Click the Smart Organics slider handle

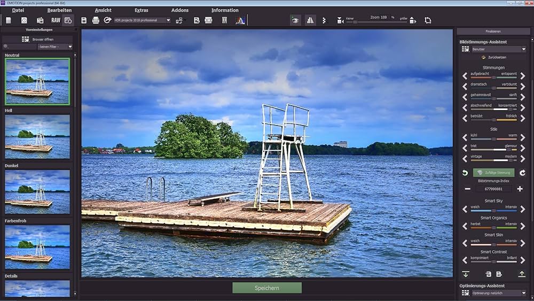tap(494, 228)
